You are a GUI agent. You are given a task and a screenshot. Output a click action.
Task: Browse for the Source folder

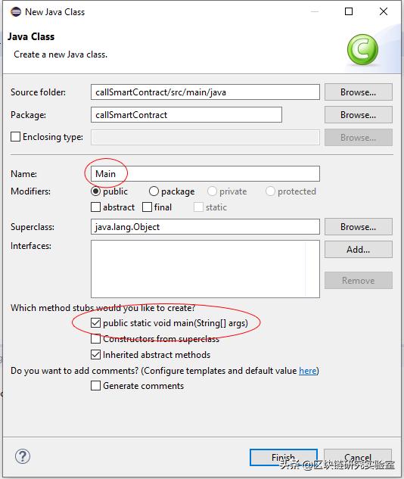(x=358, y=92)
